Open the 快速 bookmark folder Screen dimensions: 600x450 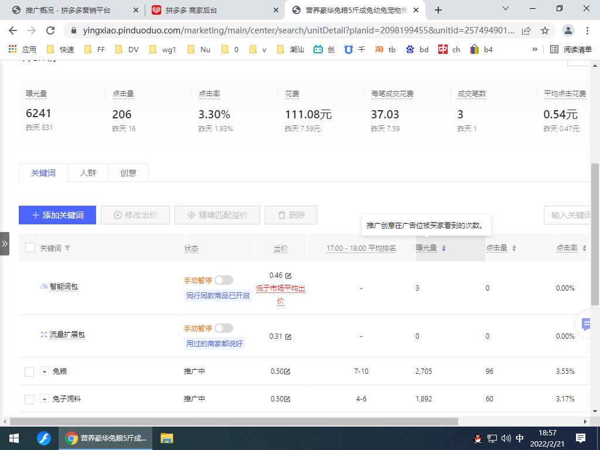60,49
